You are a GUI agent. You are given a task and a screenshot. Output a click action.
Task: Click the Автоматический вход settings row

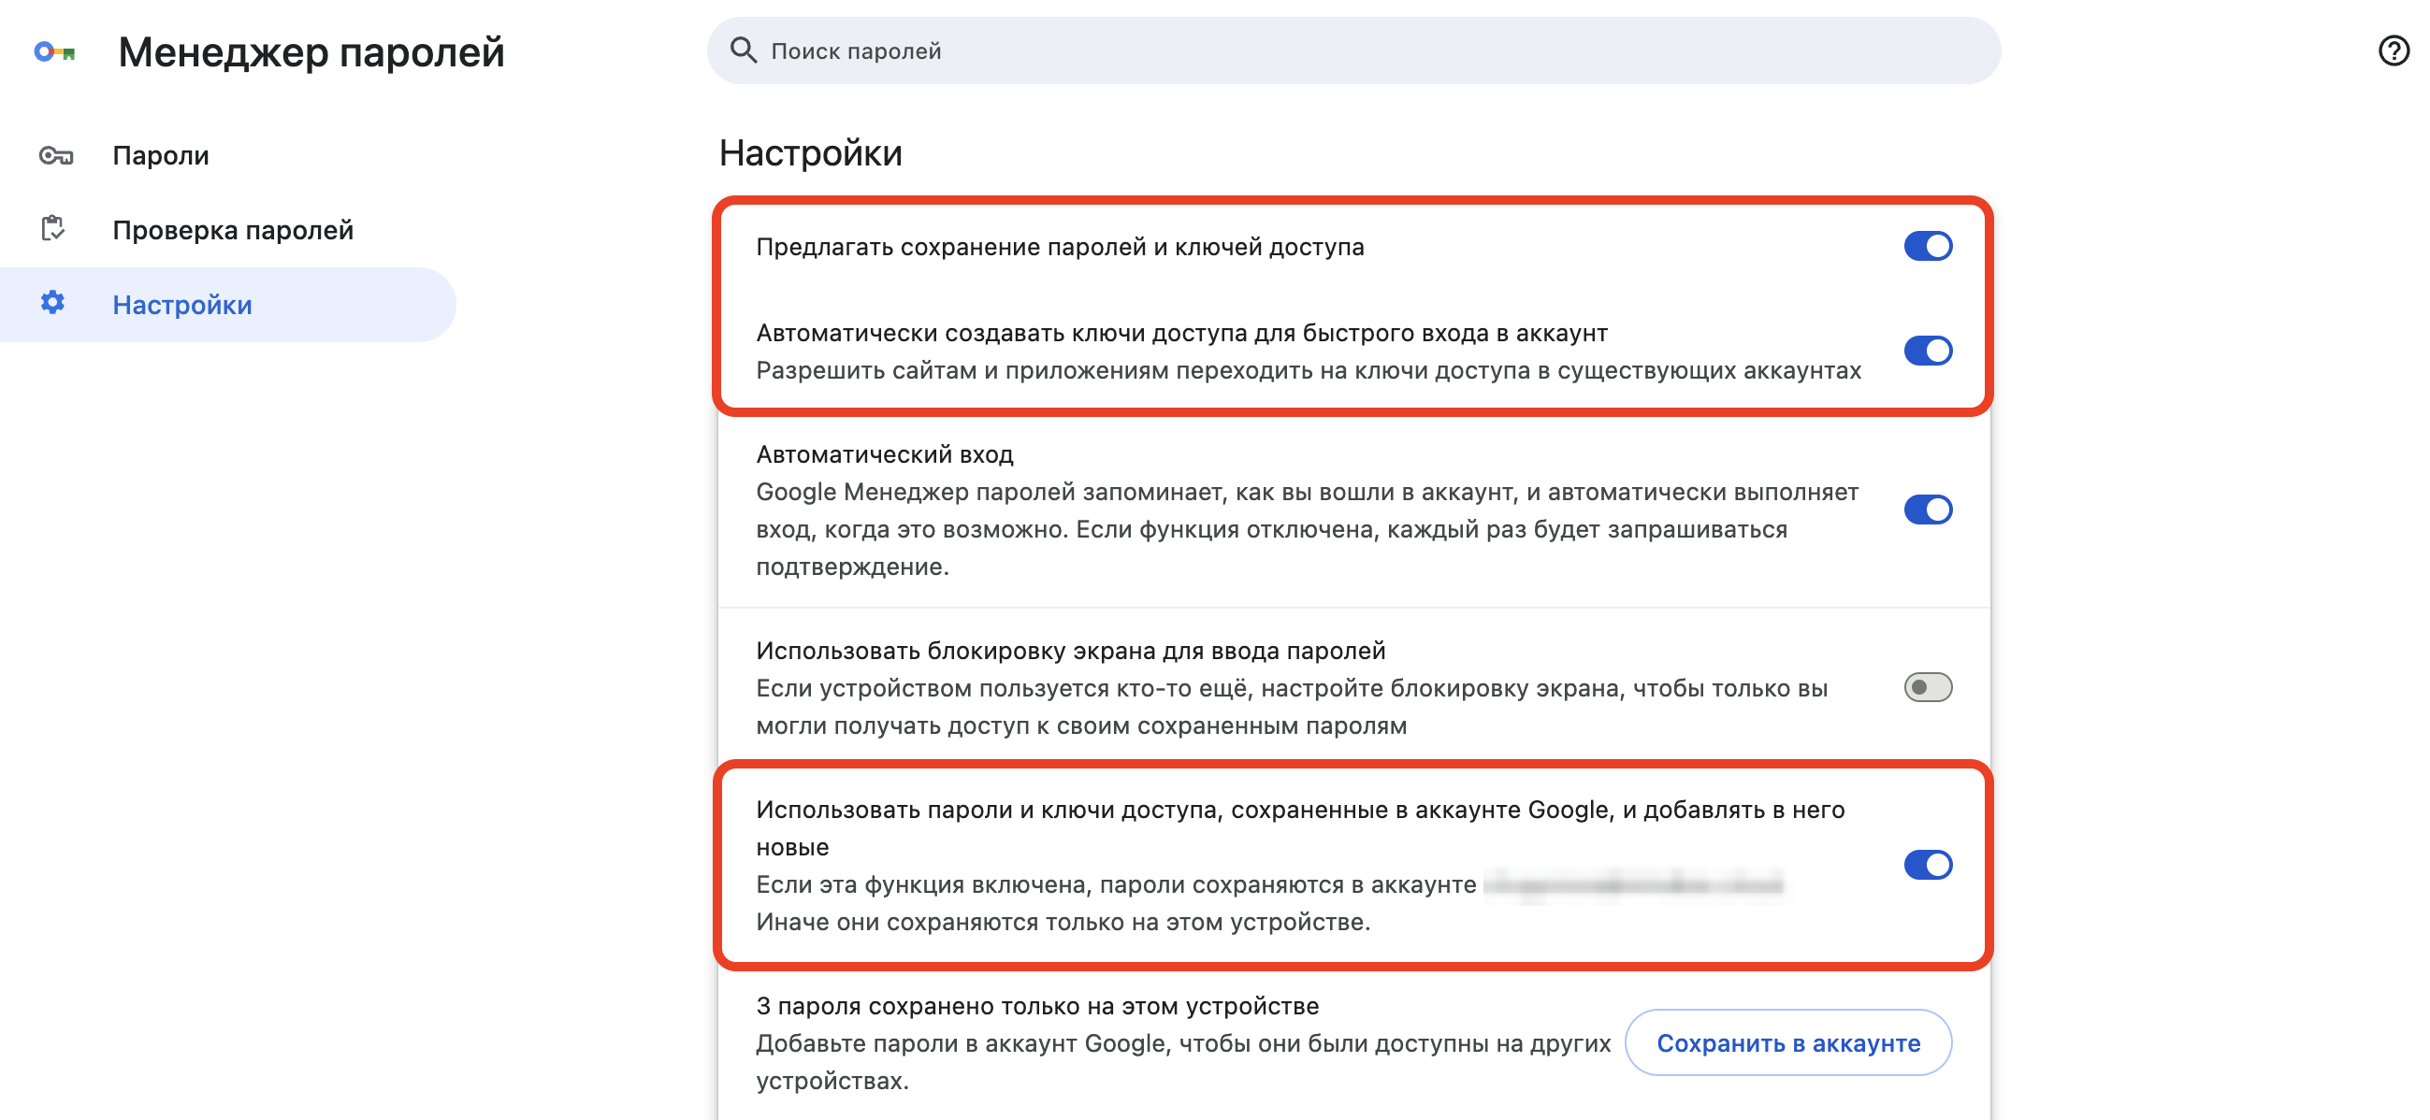pos(885,453)
